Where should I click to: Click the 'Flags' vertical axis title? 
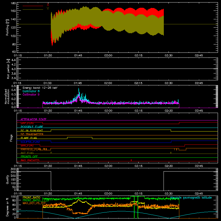tap(11, 138)
